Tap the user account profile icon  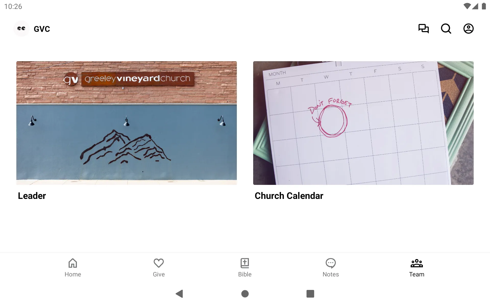coord(469,29)
